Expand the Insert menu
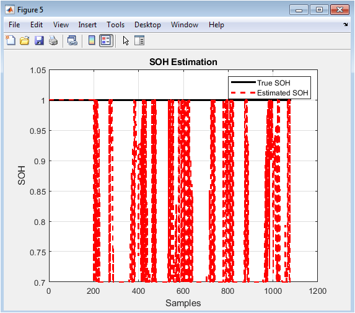 pyautogui.click(x=87, y=25)
